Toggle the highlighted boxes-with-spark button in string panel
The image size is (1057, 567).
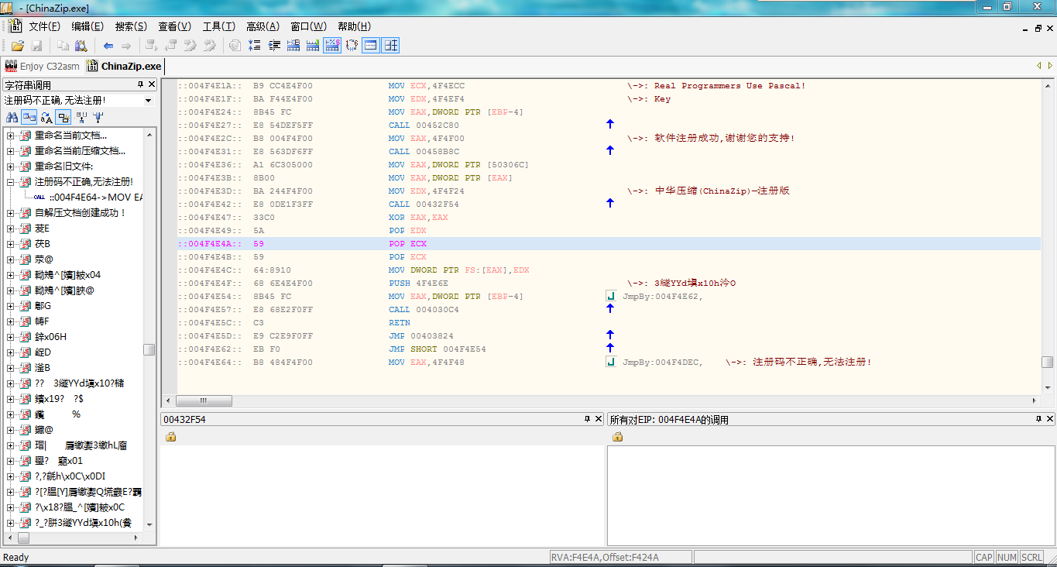point(63,118)
